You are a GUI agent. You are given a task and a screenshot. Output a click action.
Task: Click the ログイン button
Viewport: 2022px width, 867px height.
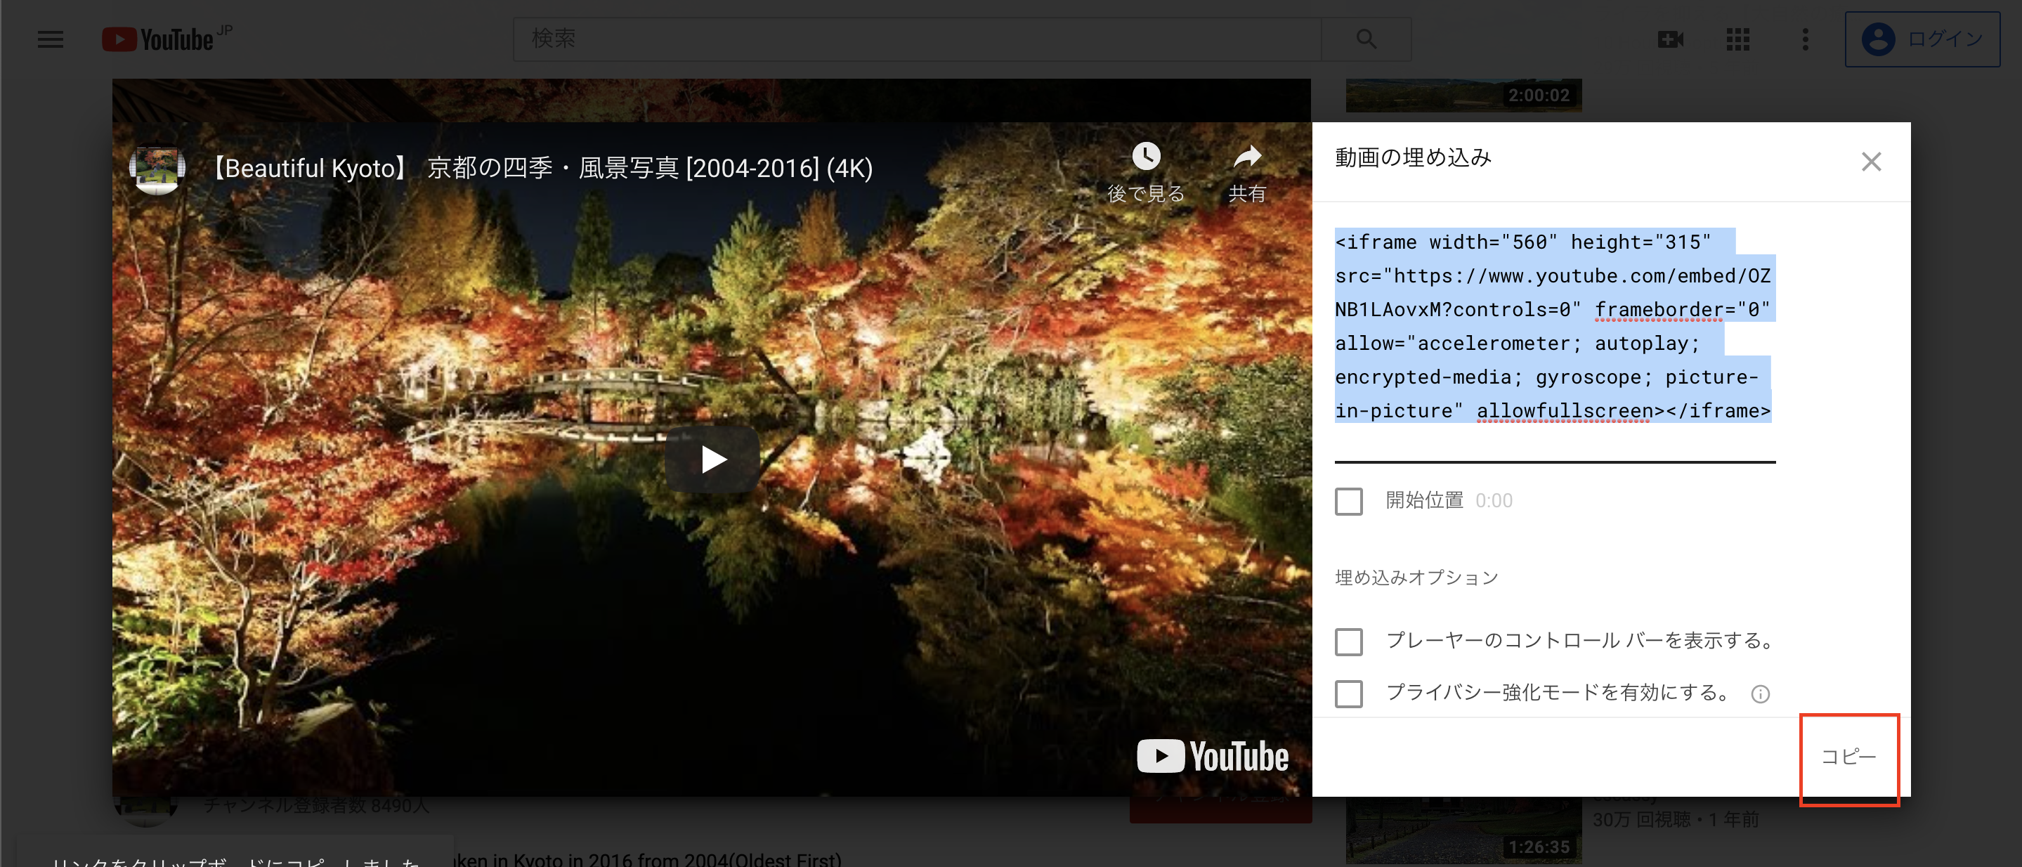point(1921,38)
